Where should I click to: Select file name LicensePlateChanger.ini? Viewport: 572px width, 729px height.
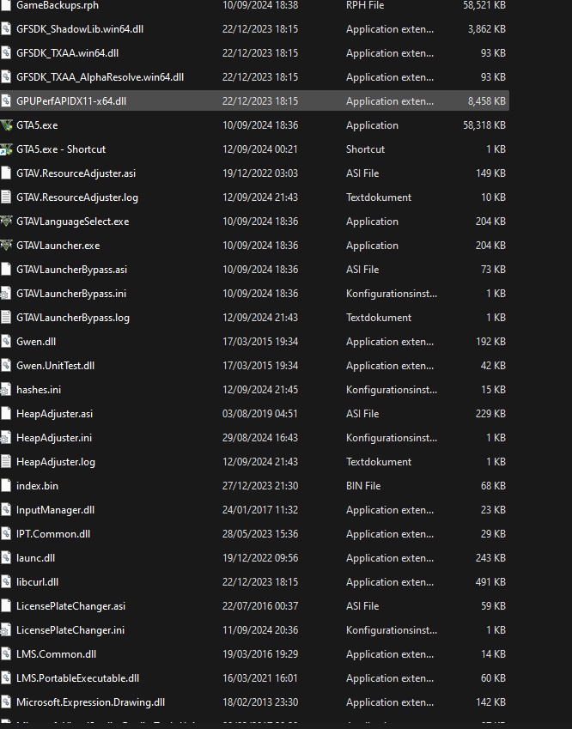pos(70,630)
